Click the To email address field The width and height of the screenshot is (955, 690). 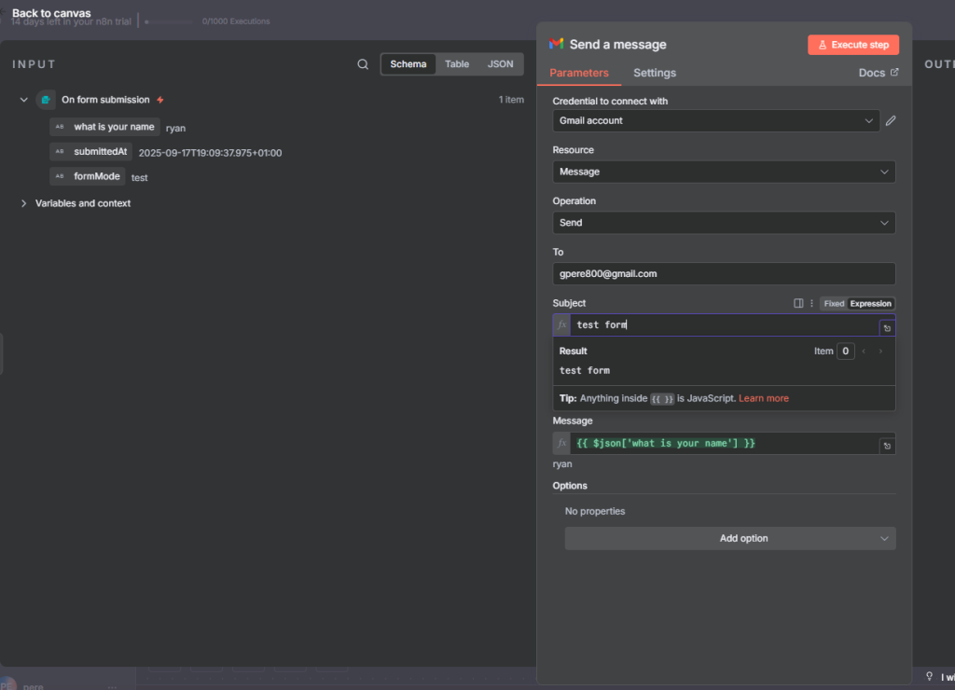point(724,273)
